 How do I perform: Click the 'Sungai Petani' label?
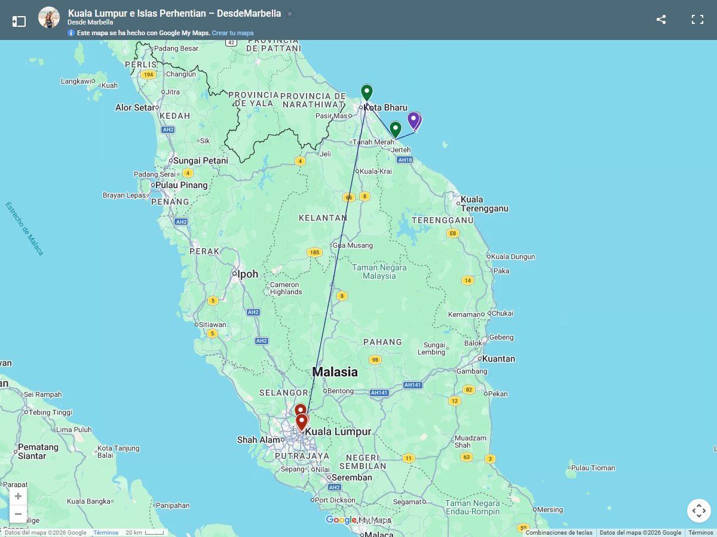coord(201,161)
